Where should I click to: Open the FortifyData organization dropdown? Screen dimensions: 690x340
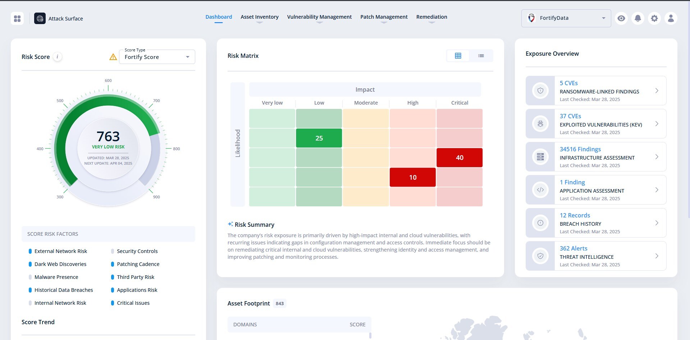pyautogui.click(x=566, y=18)
